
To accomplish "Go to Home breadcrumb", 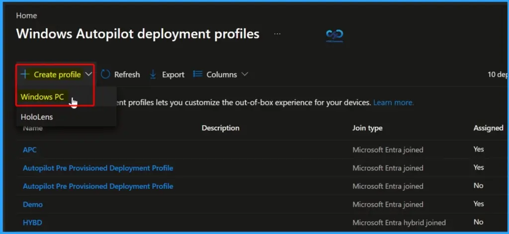I will click(x=27, y=15).
